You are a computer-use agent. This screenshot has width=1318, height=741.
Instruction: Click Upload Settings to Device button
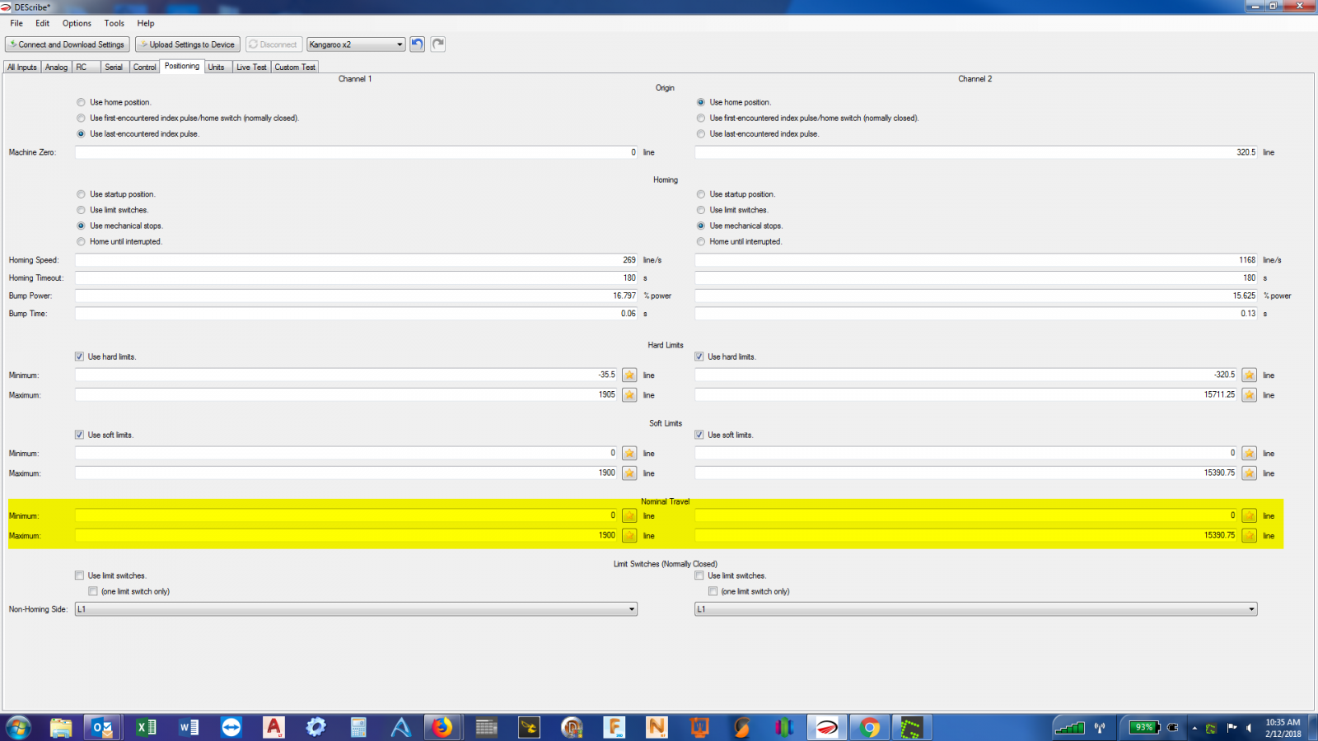point(187,44)
